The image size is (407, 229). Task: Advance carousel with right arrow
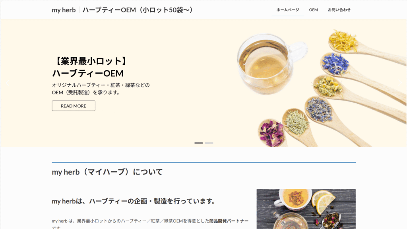click(x=400, y=83)
